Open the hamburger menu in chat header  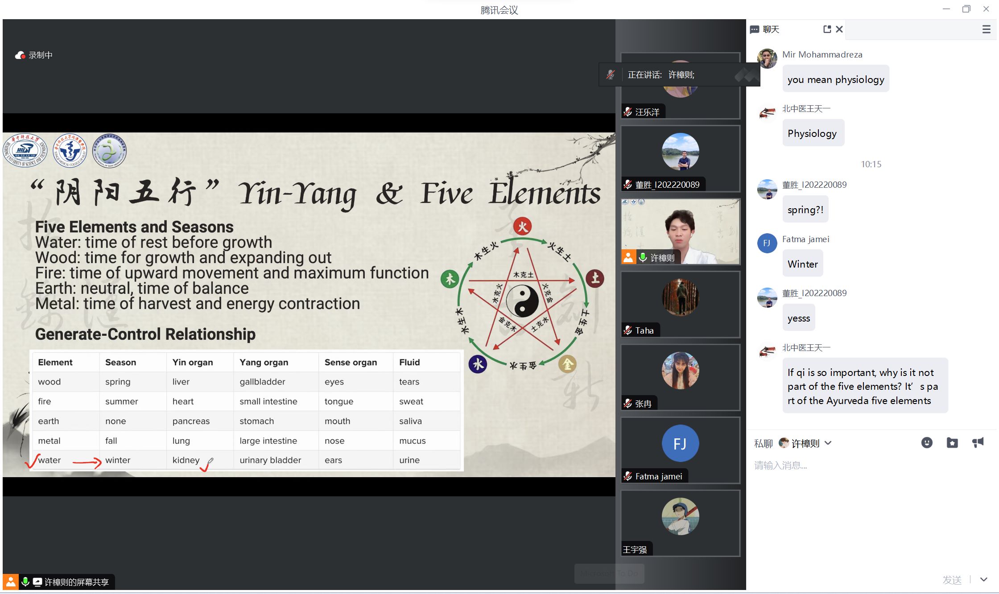(986, 29)
